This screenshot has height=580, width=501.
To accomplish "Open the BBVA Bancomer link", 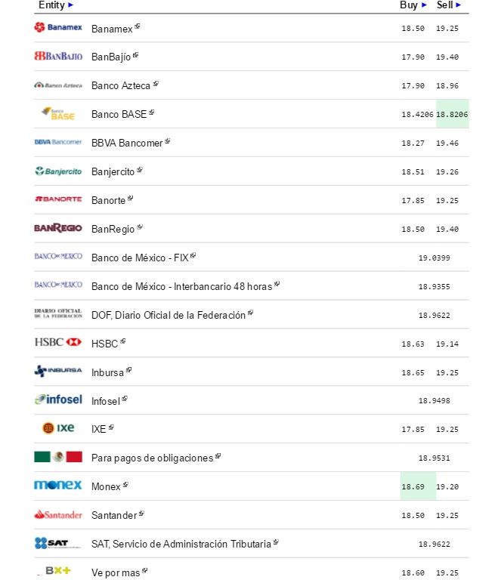I will pos(127,143).
